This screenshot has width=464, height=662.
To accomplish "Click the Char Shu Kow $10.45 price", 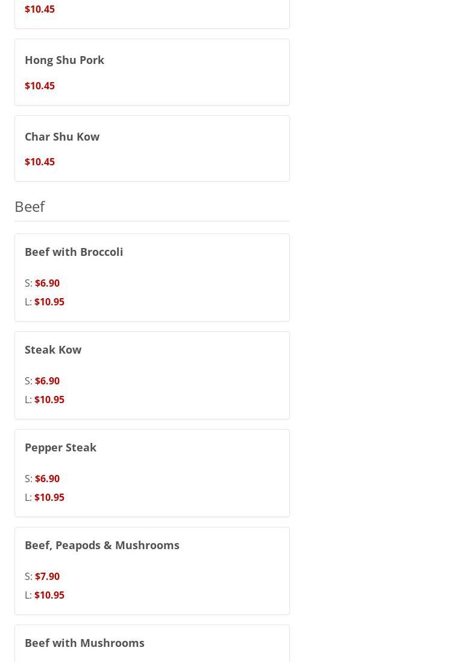I will click(x=40, y=162).
